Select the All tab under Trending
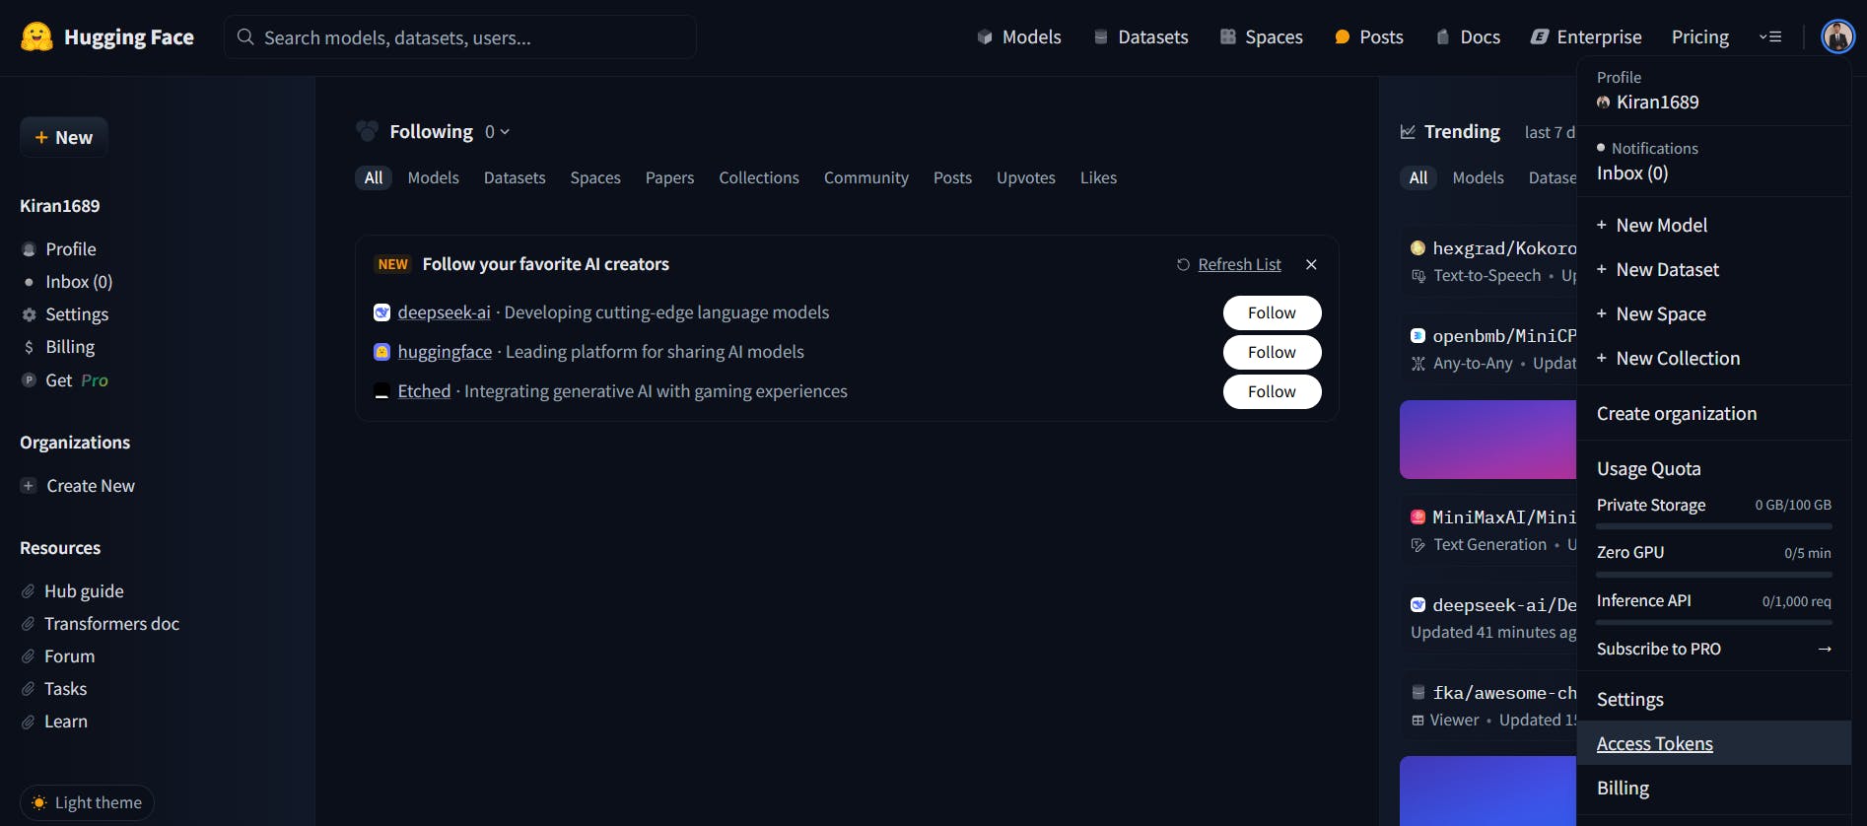 point(1418,178)
